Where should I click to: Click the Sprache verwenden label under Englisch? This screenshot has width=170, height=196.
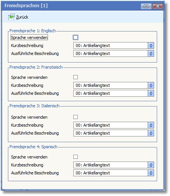29,38
